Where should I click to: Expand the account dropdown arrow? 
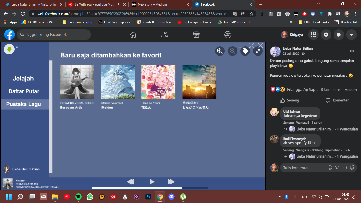tap(351, 35)
